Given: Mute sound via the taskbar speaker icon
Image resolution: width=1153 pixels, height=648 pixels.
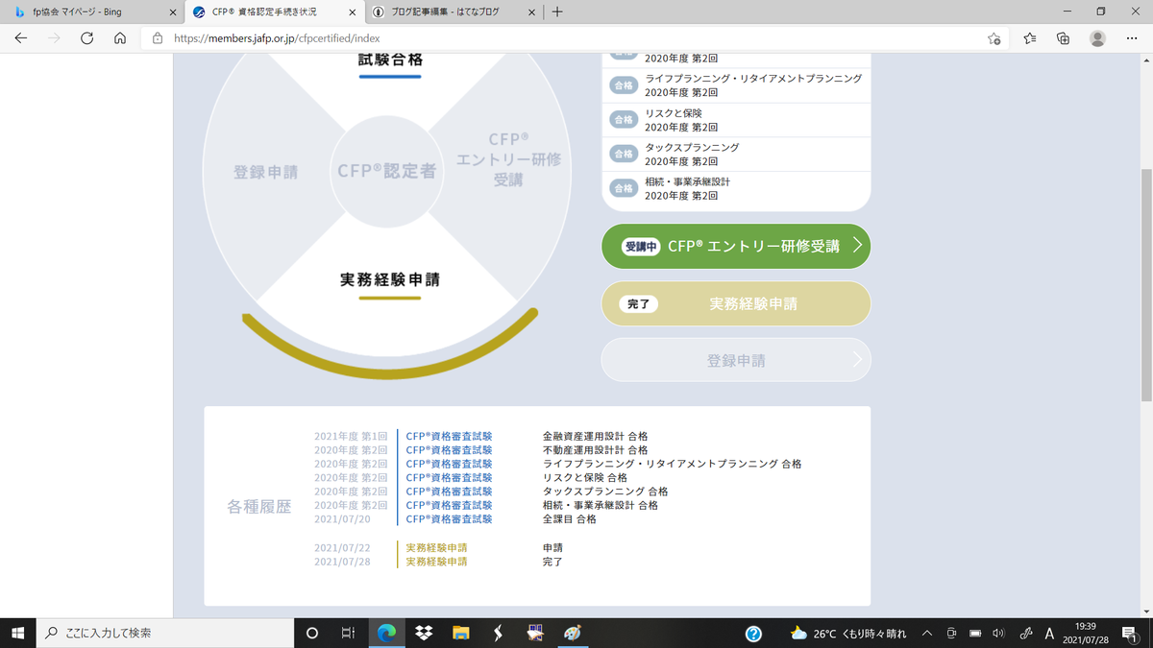Looking at the screenshot, I should [x=999, y=633].
